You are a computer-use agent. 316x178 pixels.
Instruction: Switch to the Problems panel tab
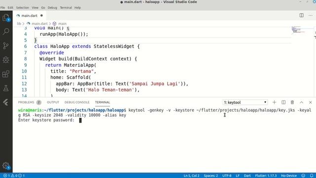(26, 102)
